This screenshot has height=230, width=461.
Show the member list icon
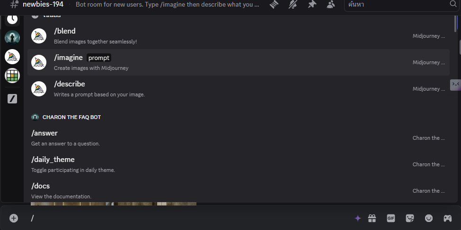click(x=331, y=4)
